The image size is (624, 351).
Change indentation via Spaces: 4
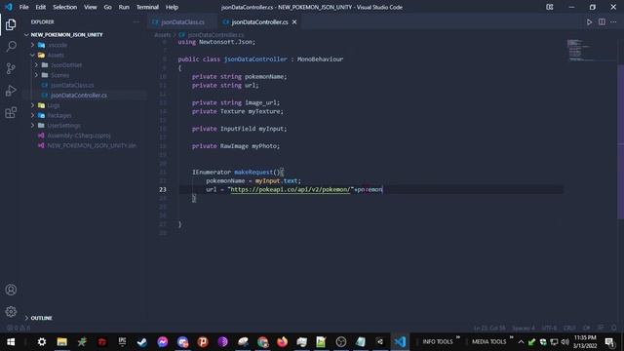coord(524,329)
